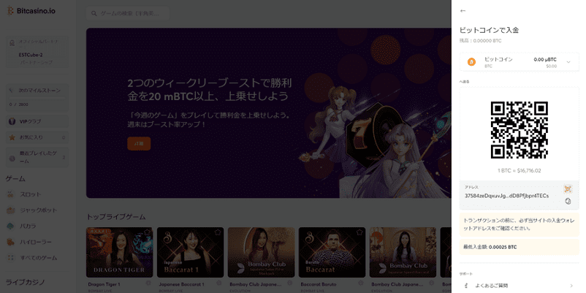586x293 pixels.
Task: Click the favorites star icon in sidebar
Action: tap(12, 137)
